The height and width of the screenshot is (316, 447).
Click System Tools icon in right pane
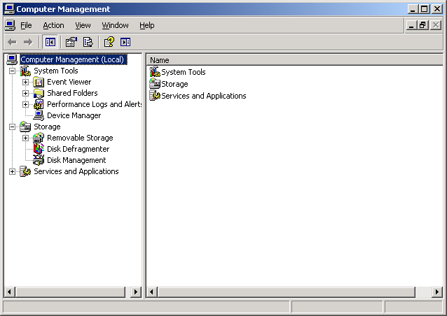click(x=155, y=72)
